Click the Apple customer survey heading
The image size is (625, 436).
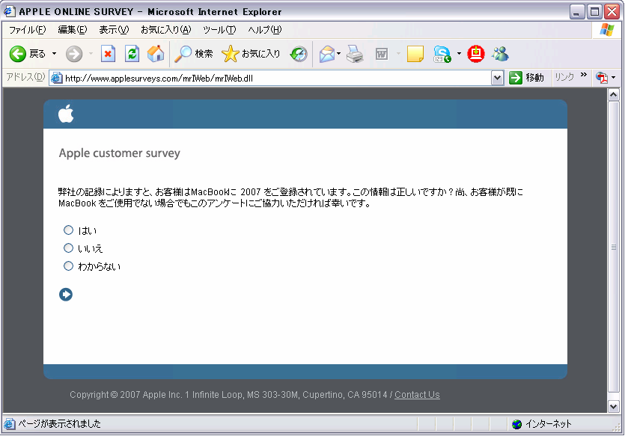[x=120, y=153]
